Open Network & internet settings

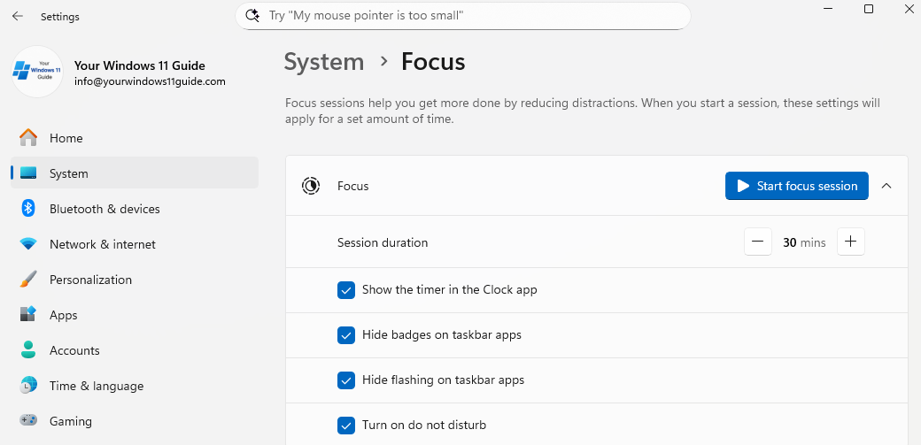point(135,244)
